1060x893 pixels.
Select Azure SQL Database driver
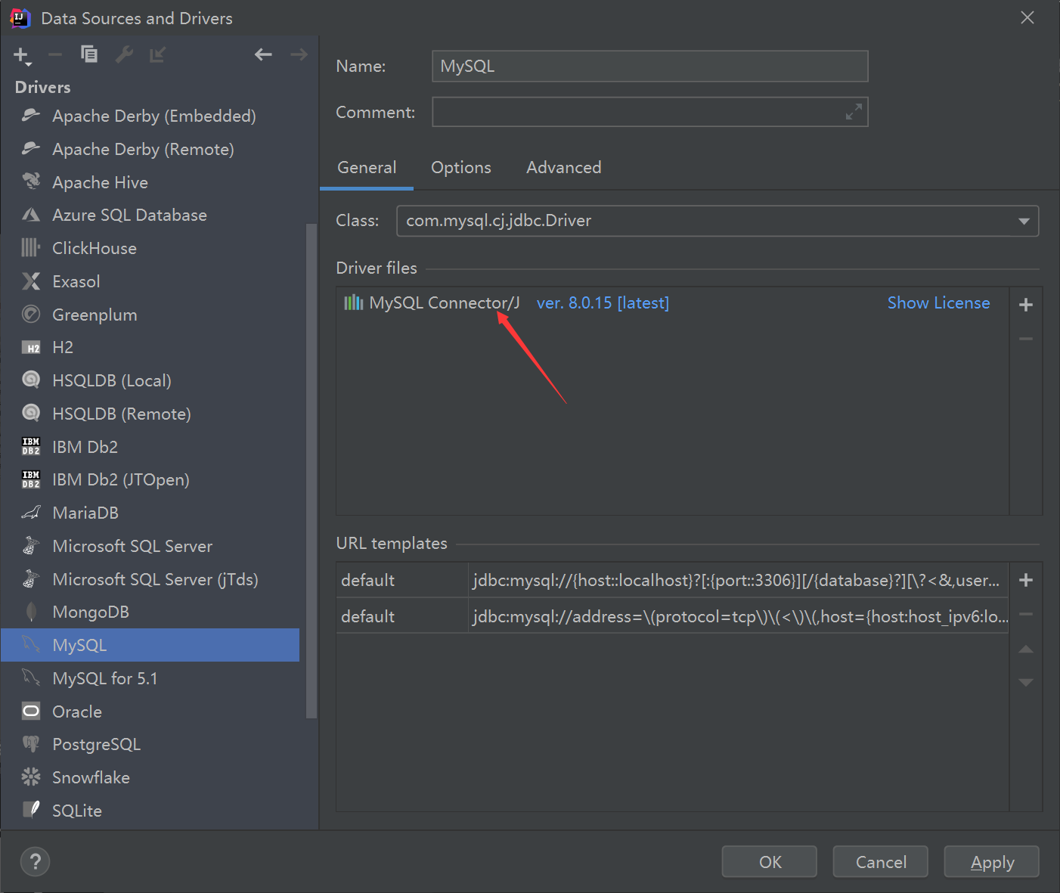(x=150, y=215)
